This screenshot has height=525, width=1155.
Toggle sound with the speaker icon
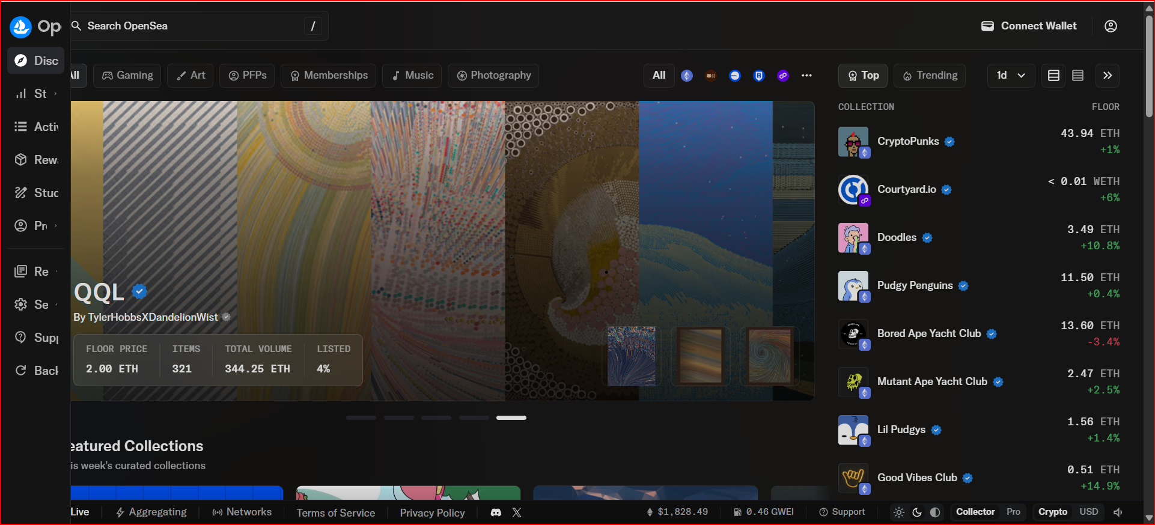1118,512
